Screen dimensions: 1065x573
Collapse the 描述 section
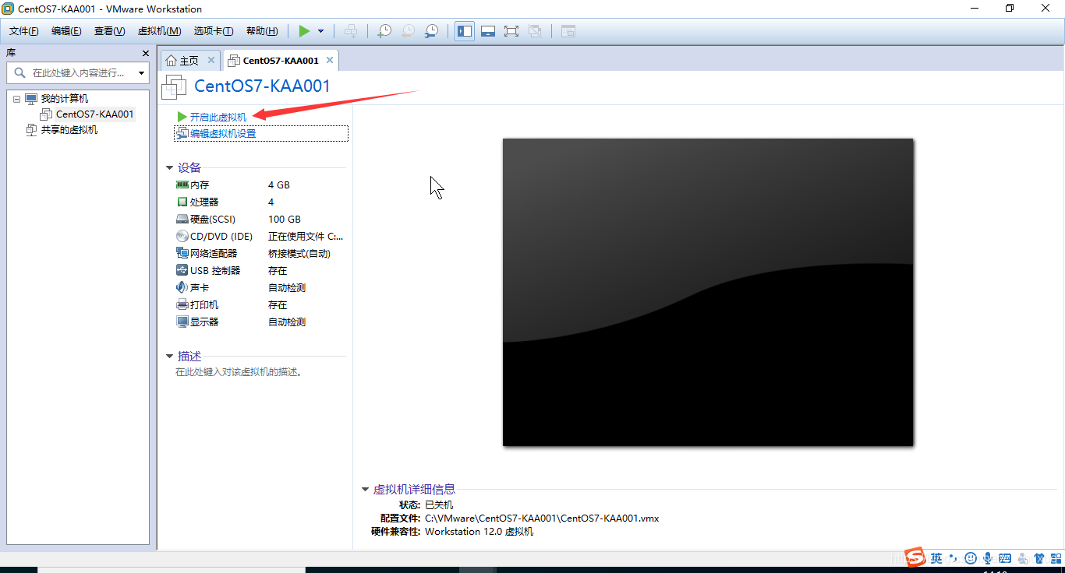click(x=169, y=357)
